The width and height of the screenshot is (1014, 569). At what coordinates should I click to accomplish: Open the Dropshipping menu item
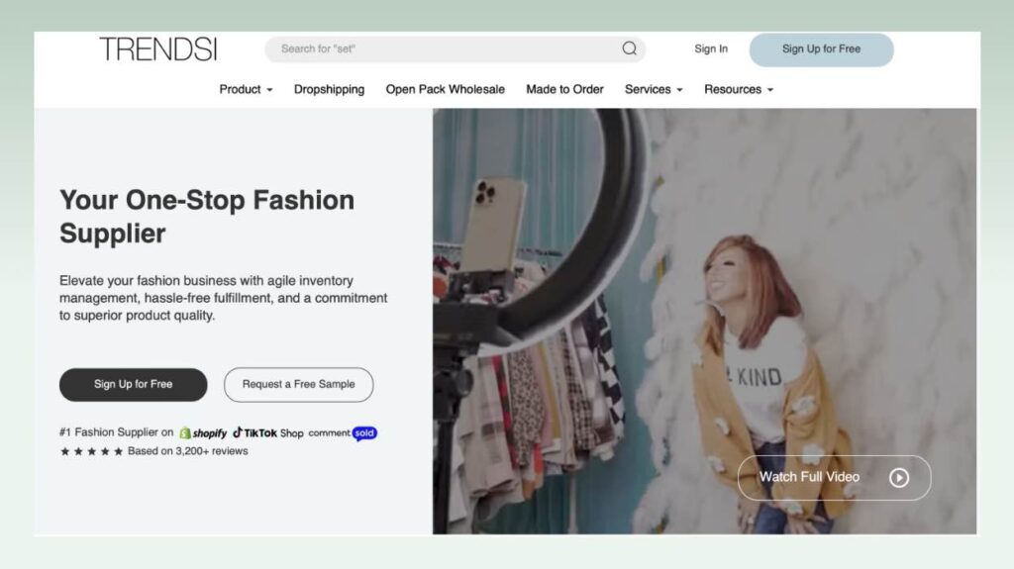click(x=329, y=89)
